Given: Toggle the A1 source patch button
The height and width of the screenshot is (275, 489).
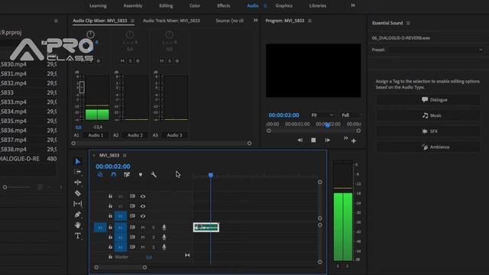Looking at the screenshot, I should [x=100, y=228].
